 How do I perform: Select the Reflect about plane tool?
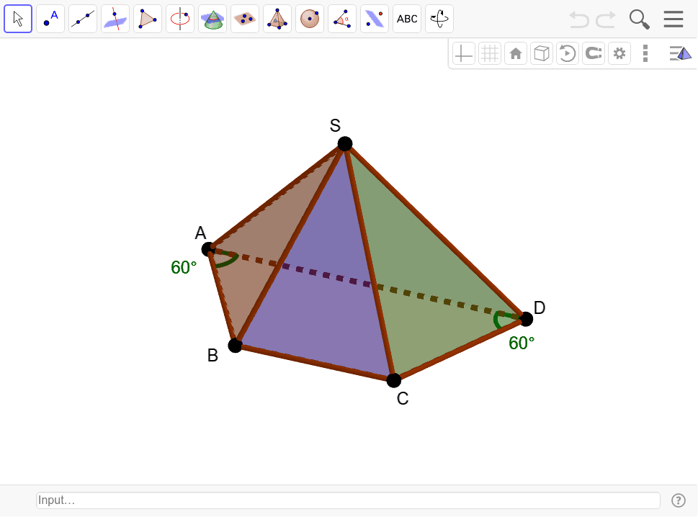click(375, 19)
